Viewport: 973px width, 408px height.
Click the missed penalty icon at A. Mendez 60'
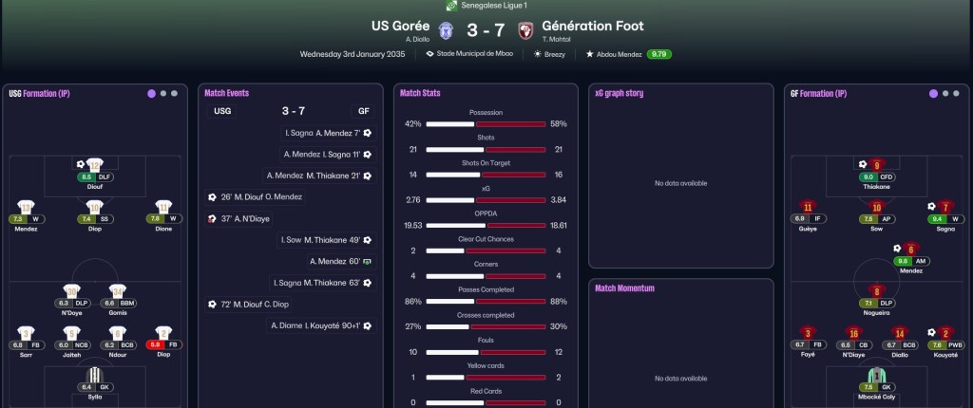pos(368,262)
